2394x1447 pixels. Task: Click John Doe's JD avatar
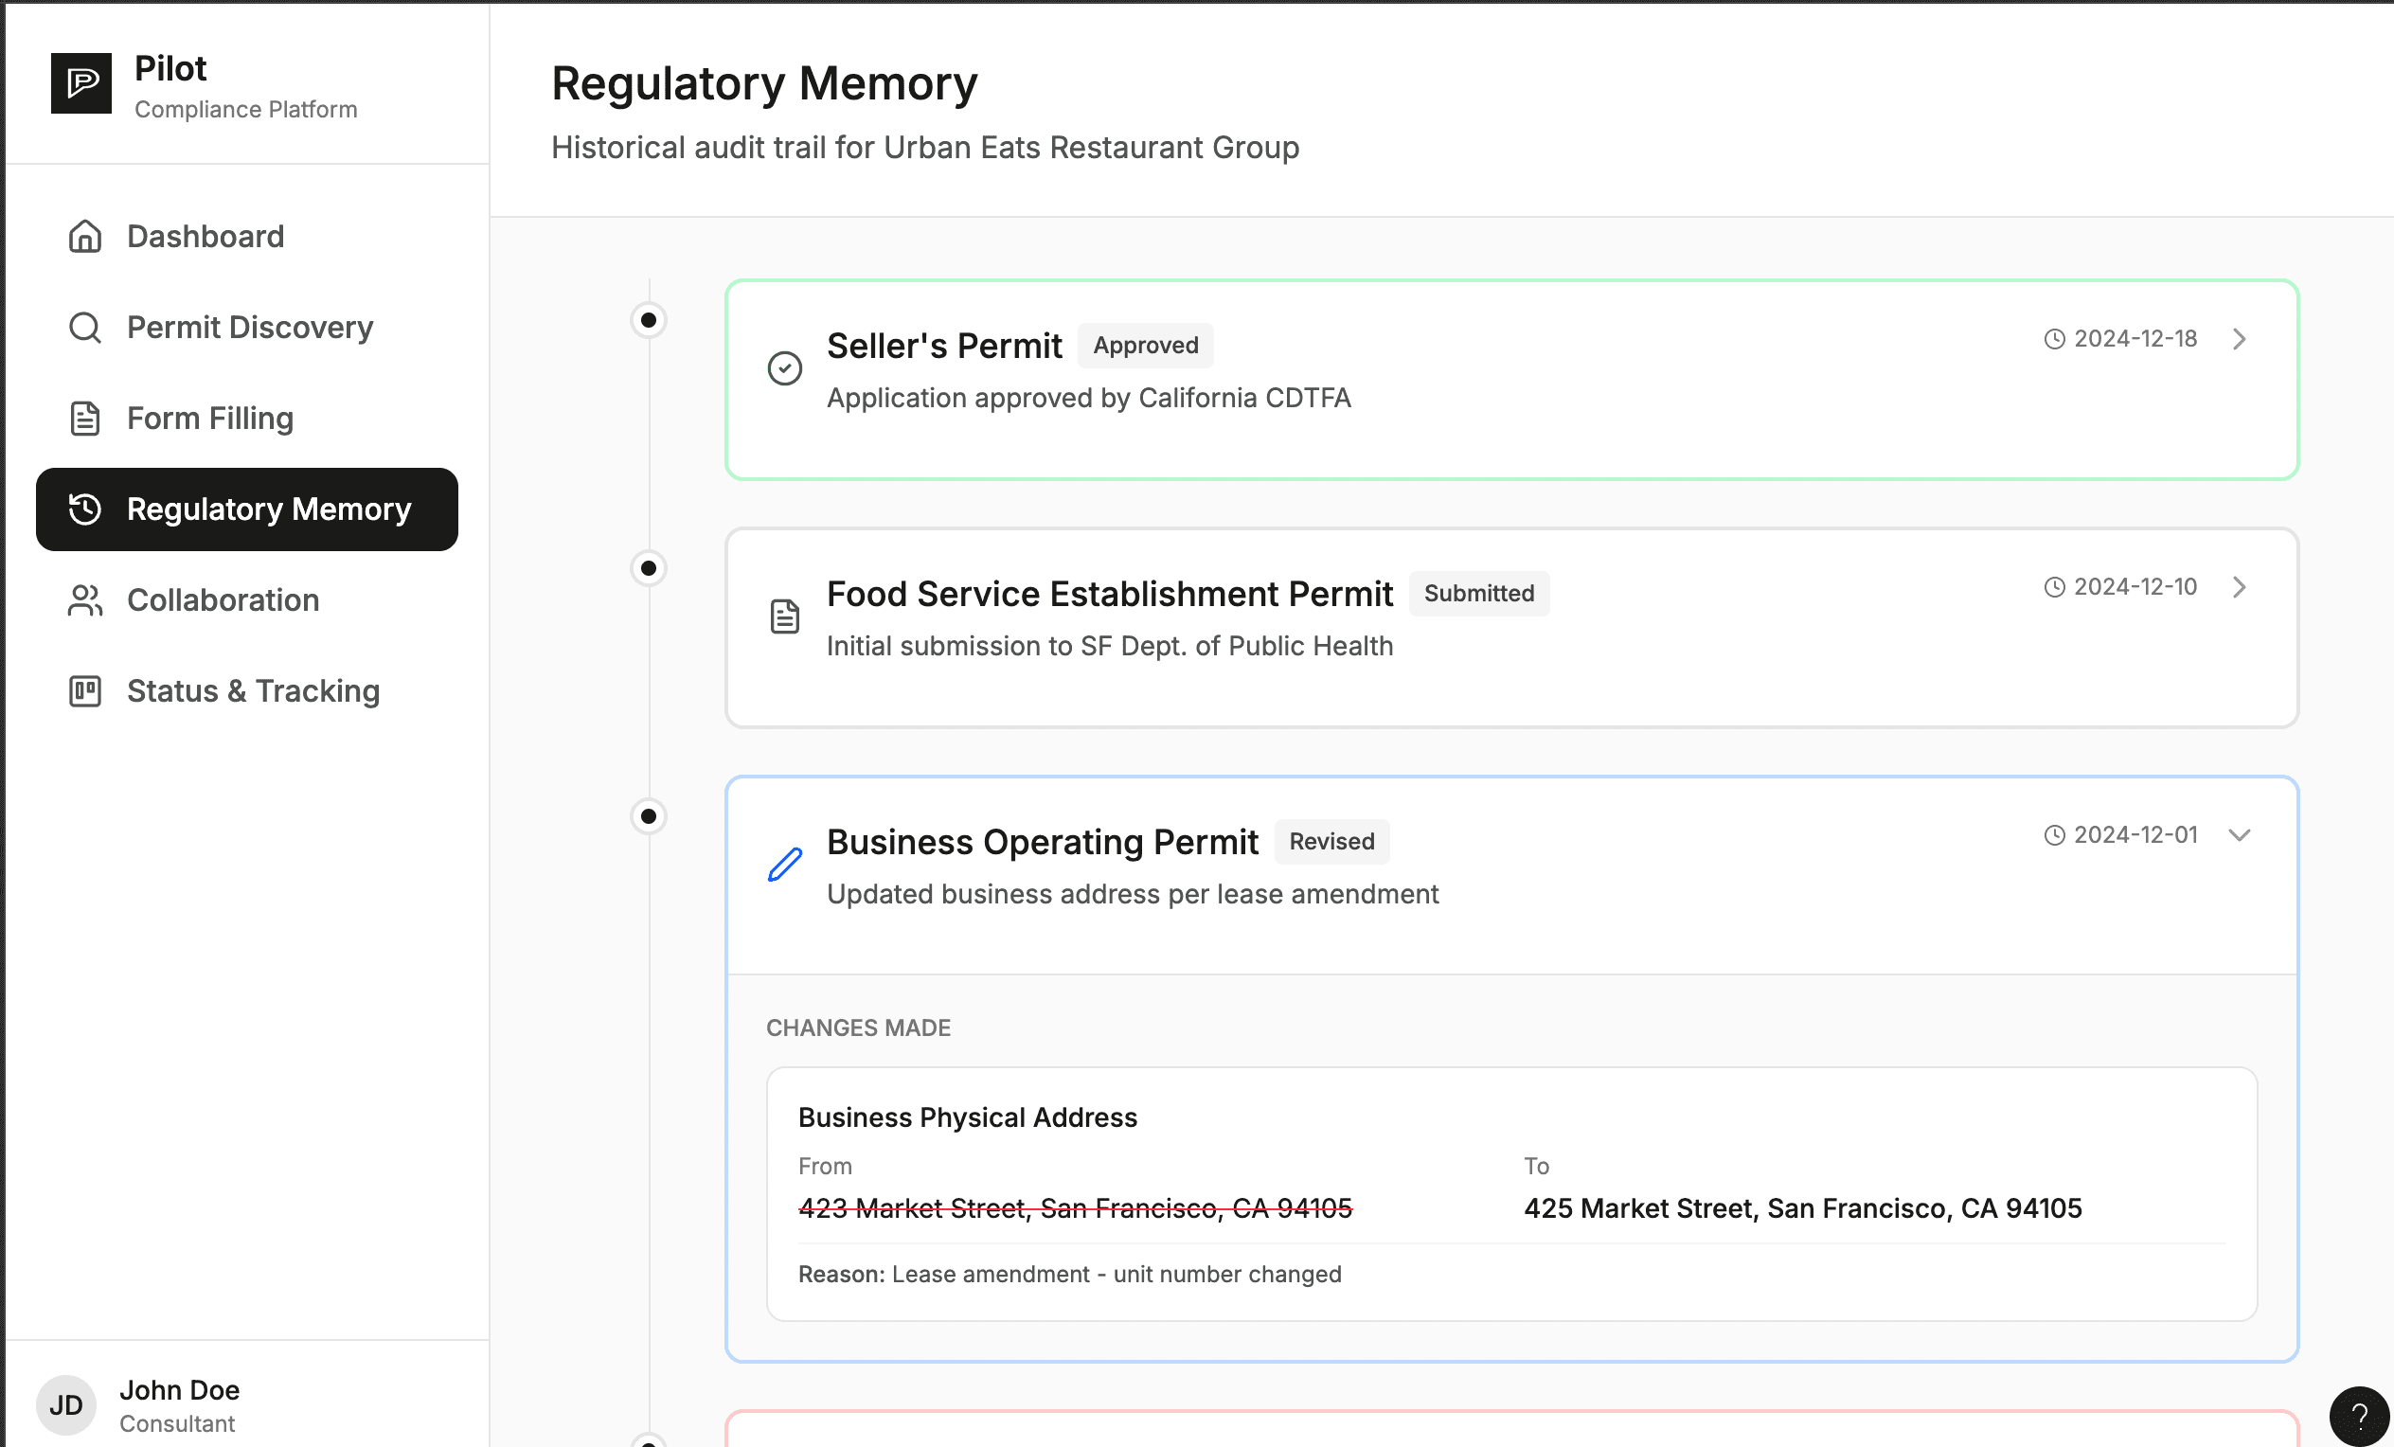[65, 1404]
